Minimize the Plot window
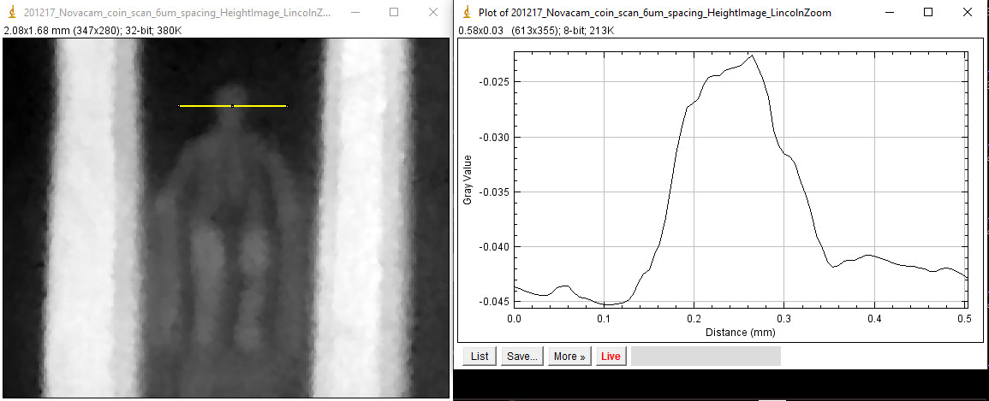 pos(888,12)
